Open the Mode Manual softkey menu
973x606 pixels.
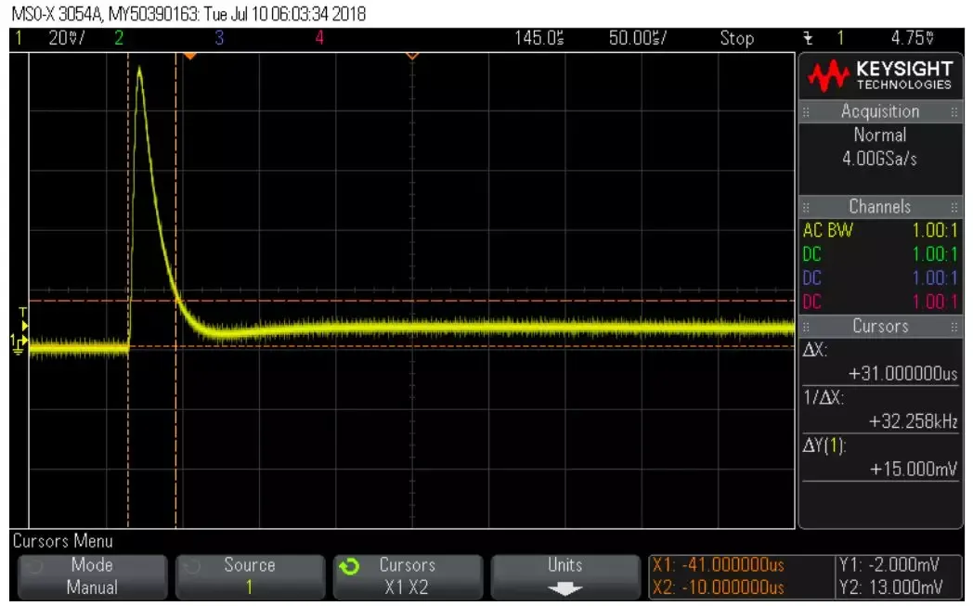[93, 576]
